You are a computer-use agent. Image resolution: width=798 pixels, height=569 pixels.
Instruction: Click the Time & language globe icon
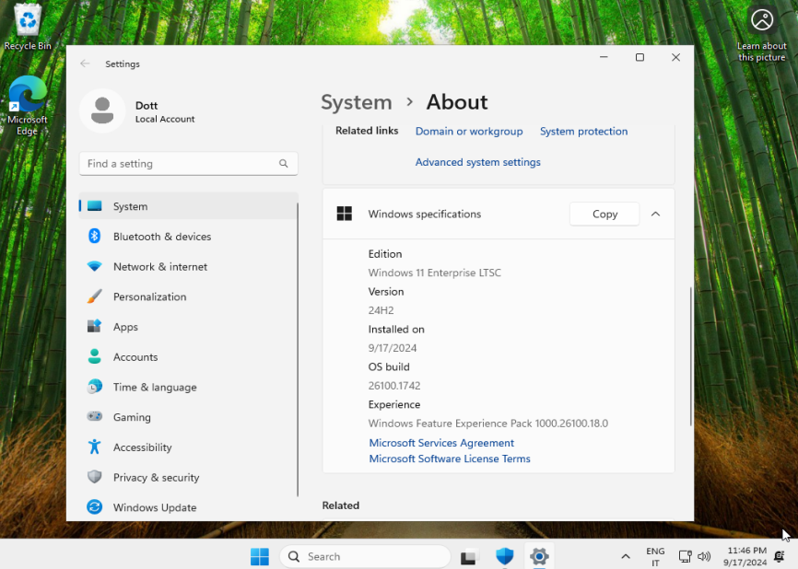[x=94, y=387]
